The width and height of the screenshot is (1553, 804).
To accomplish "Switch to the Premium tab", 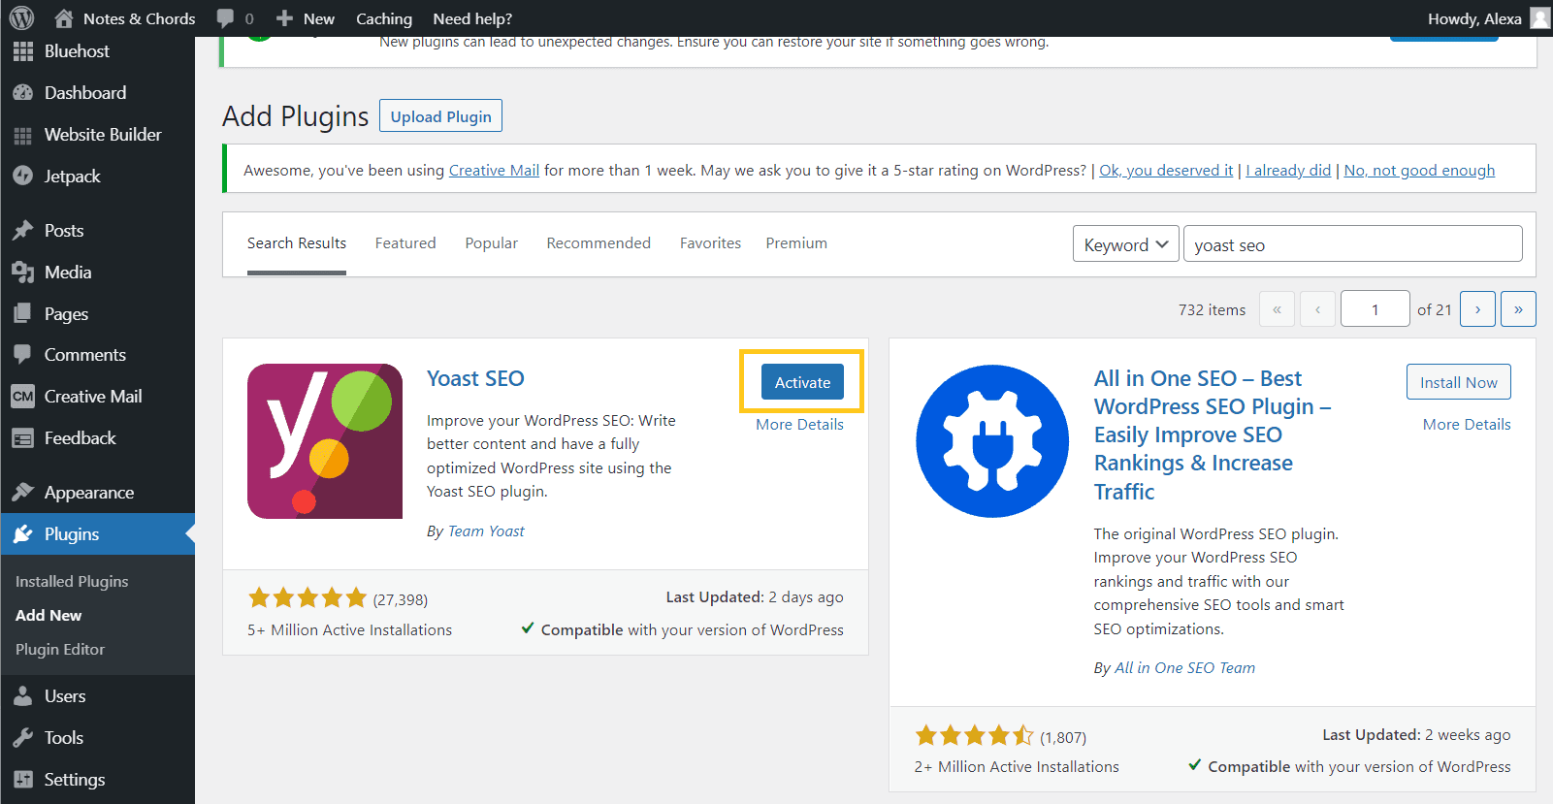I will pyautogui.click(x=796, y=243).
